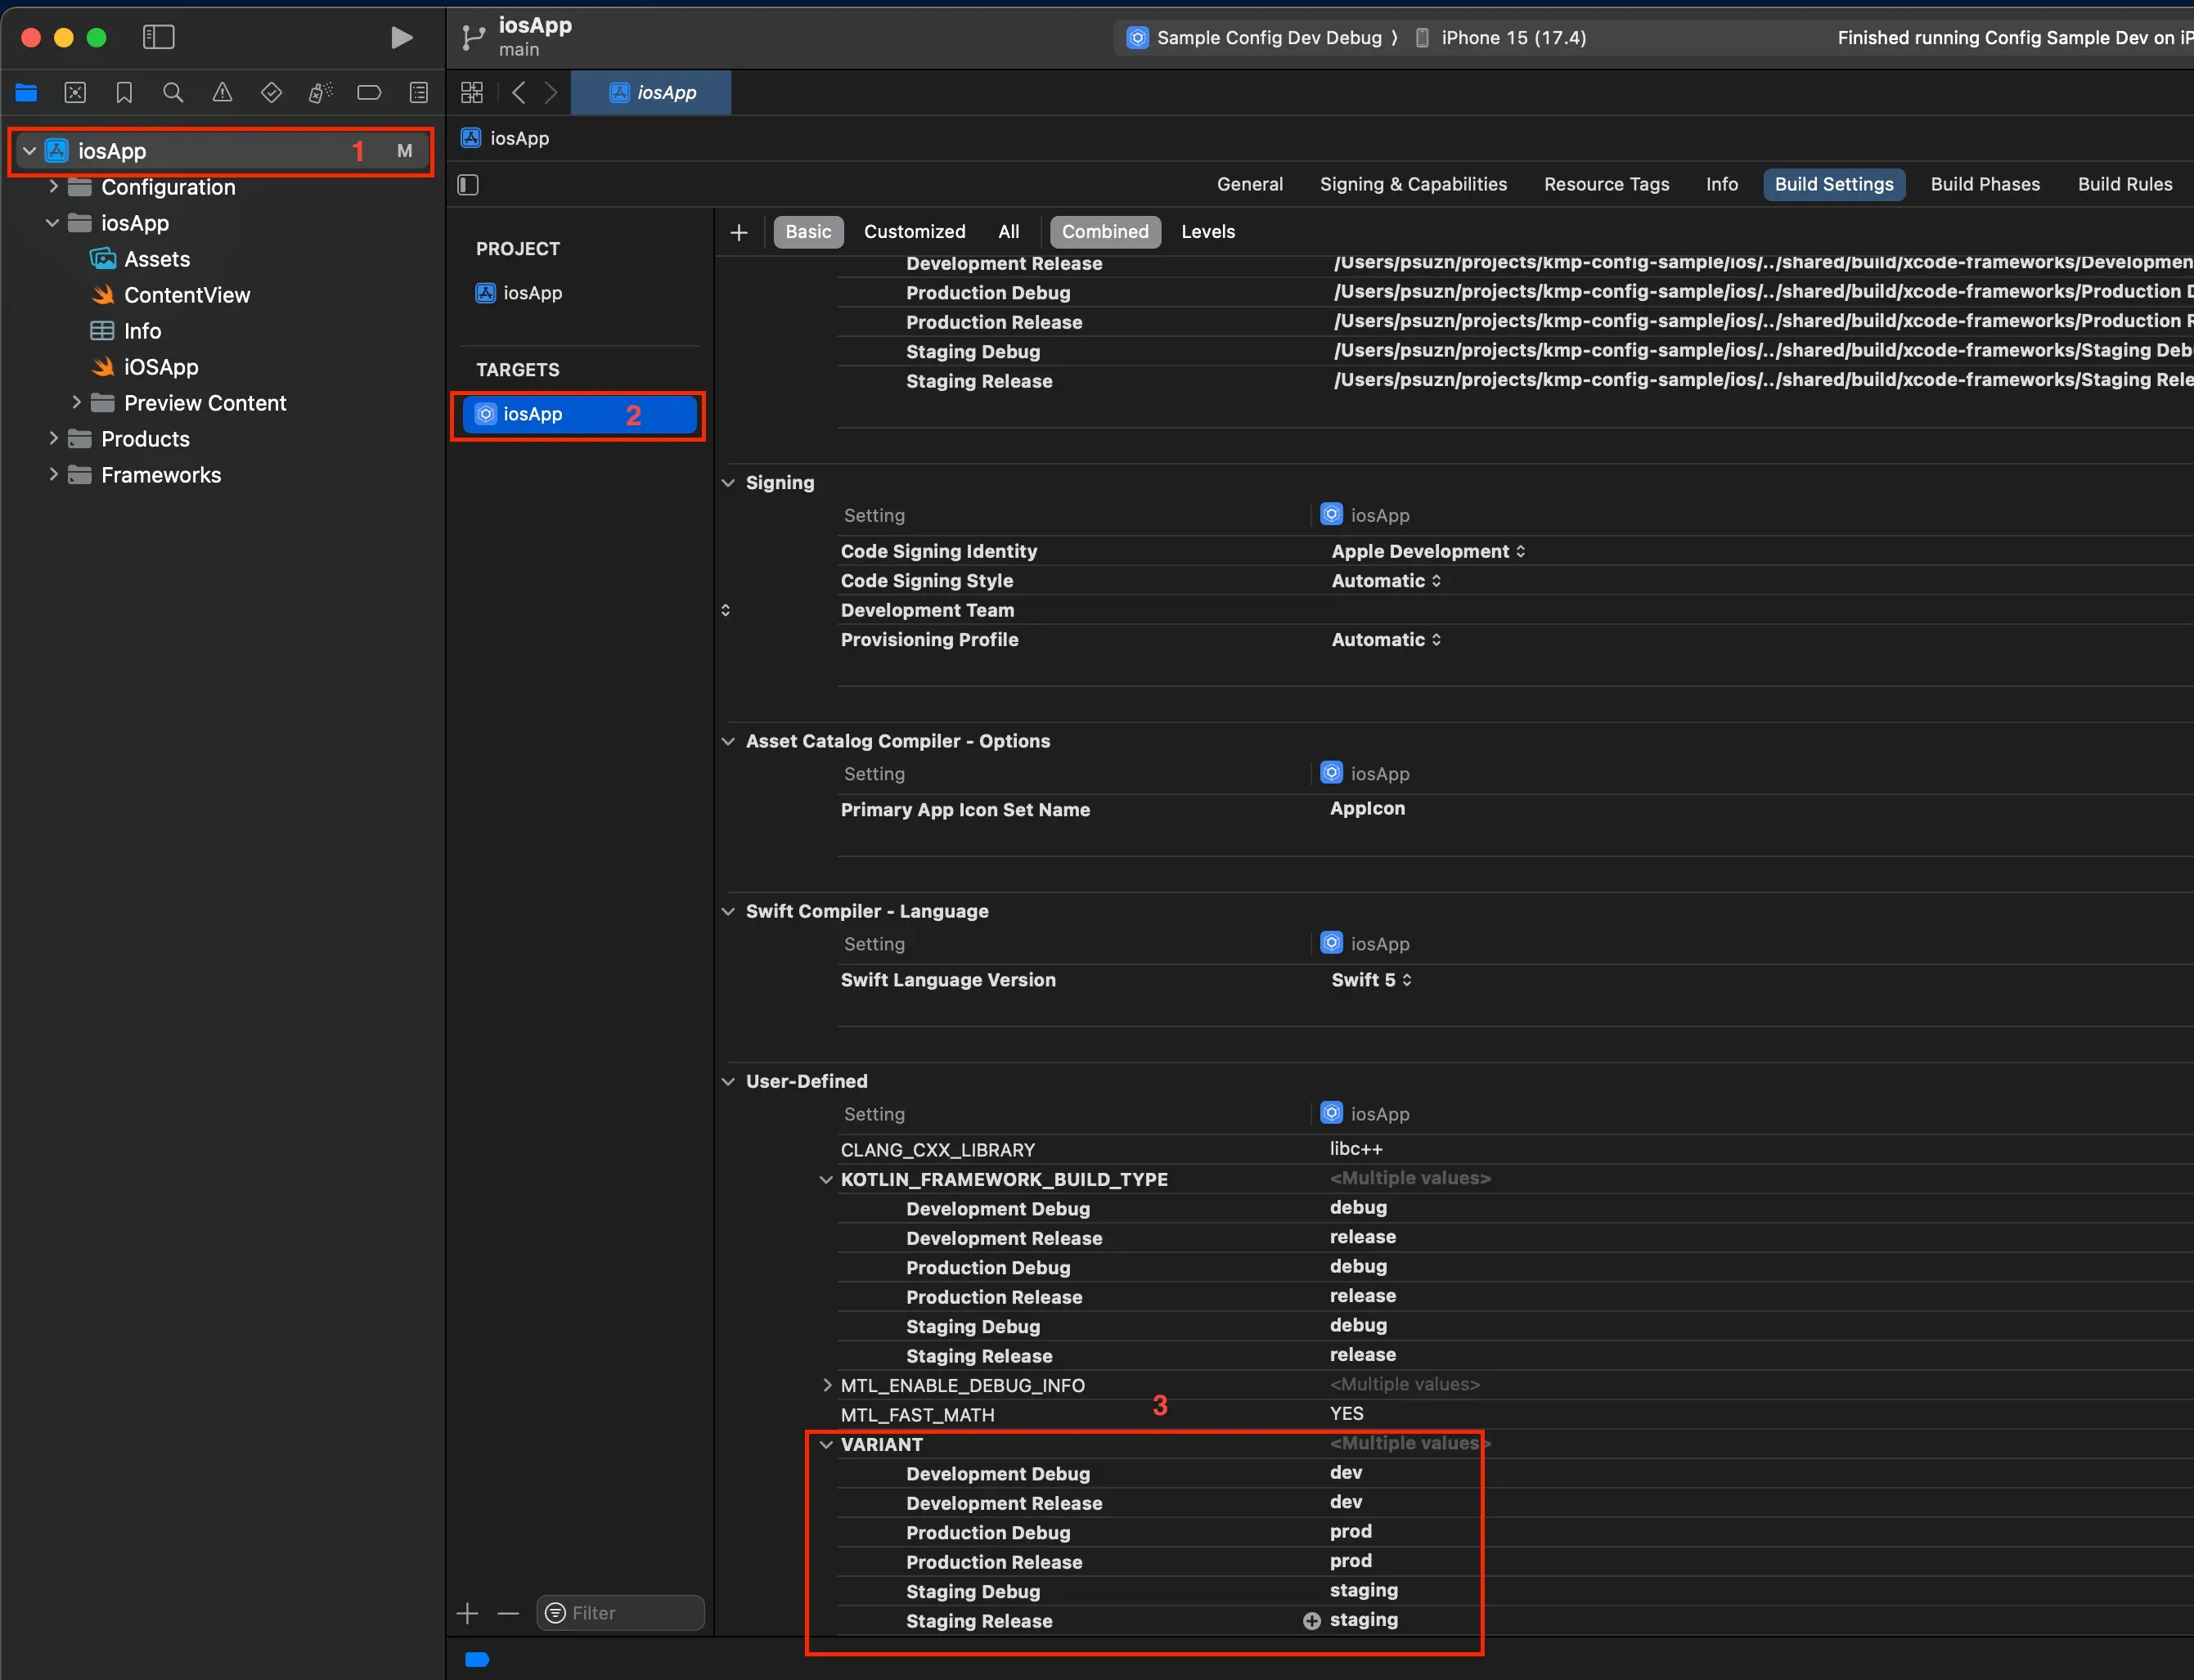The width and height of the screenshot is (2194, 1680).
Task: Open the Breakpoint navigator
Action: [369, 93]
